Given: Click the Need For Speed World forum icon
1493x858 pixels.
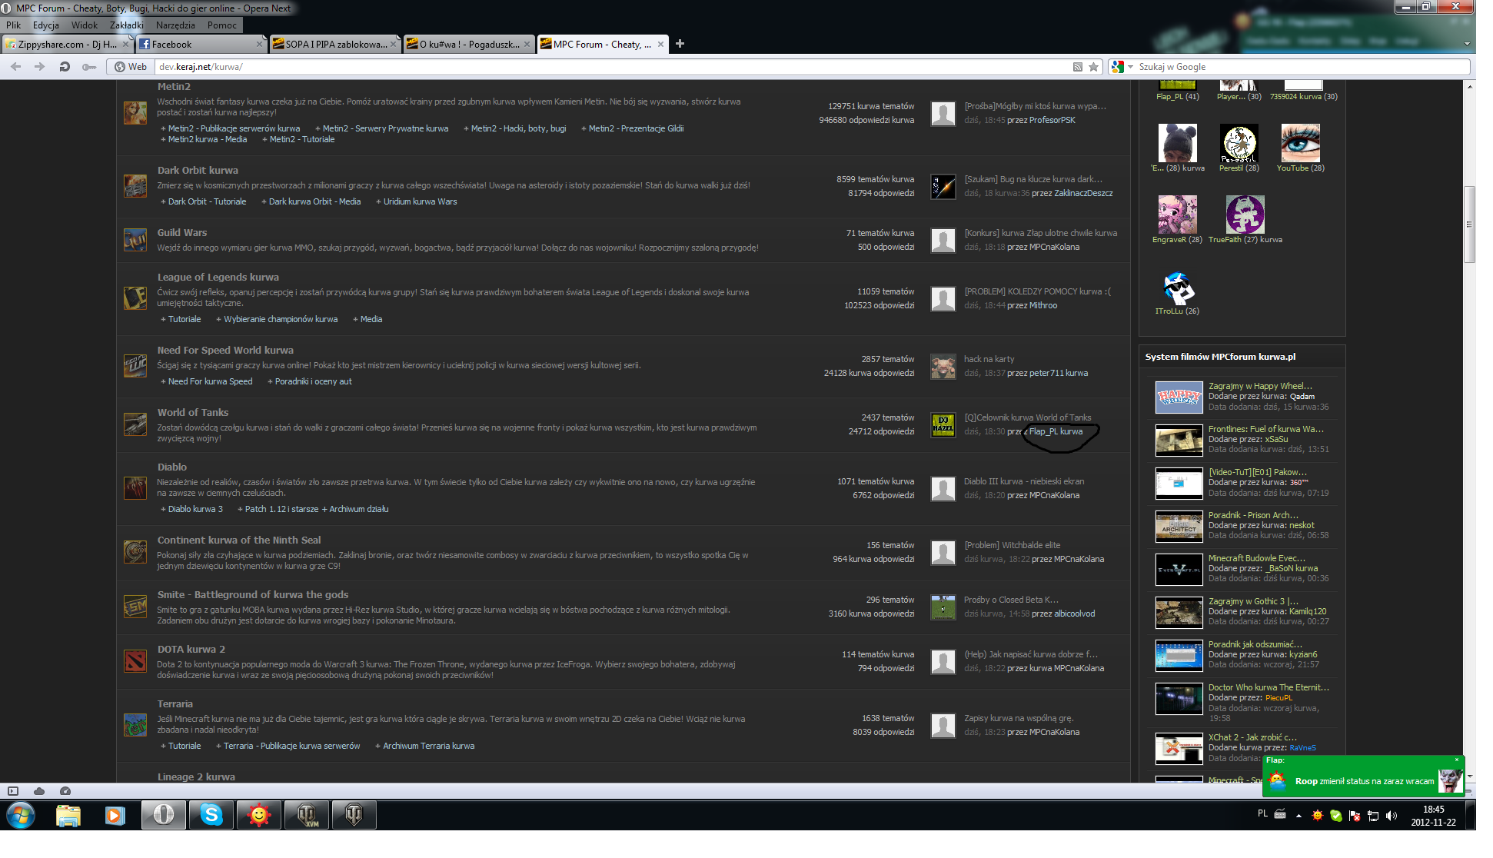Looking at the screenshot, I should [135, 366].
